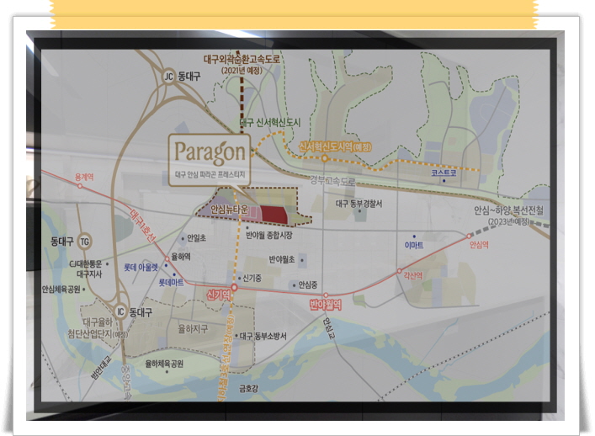Select the 용계역 station marker
595x436 pixels.
(80, 186)
